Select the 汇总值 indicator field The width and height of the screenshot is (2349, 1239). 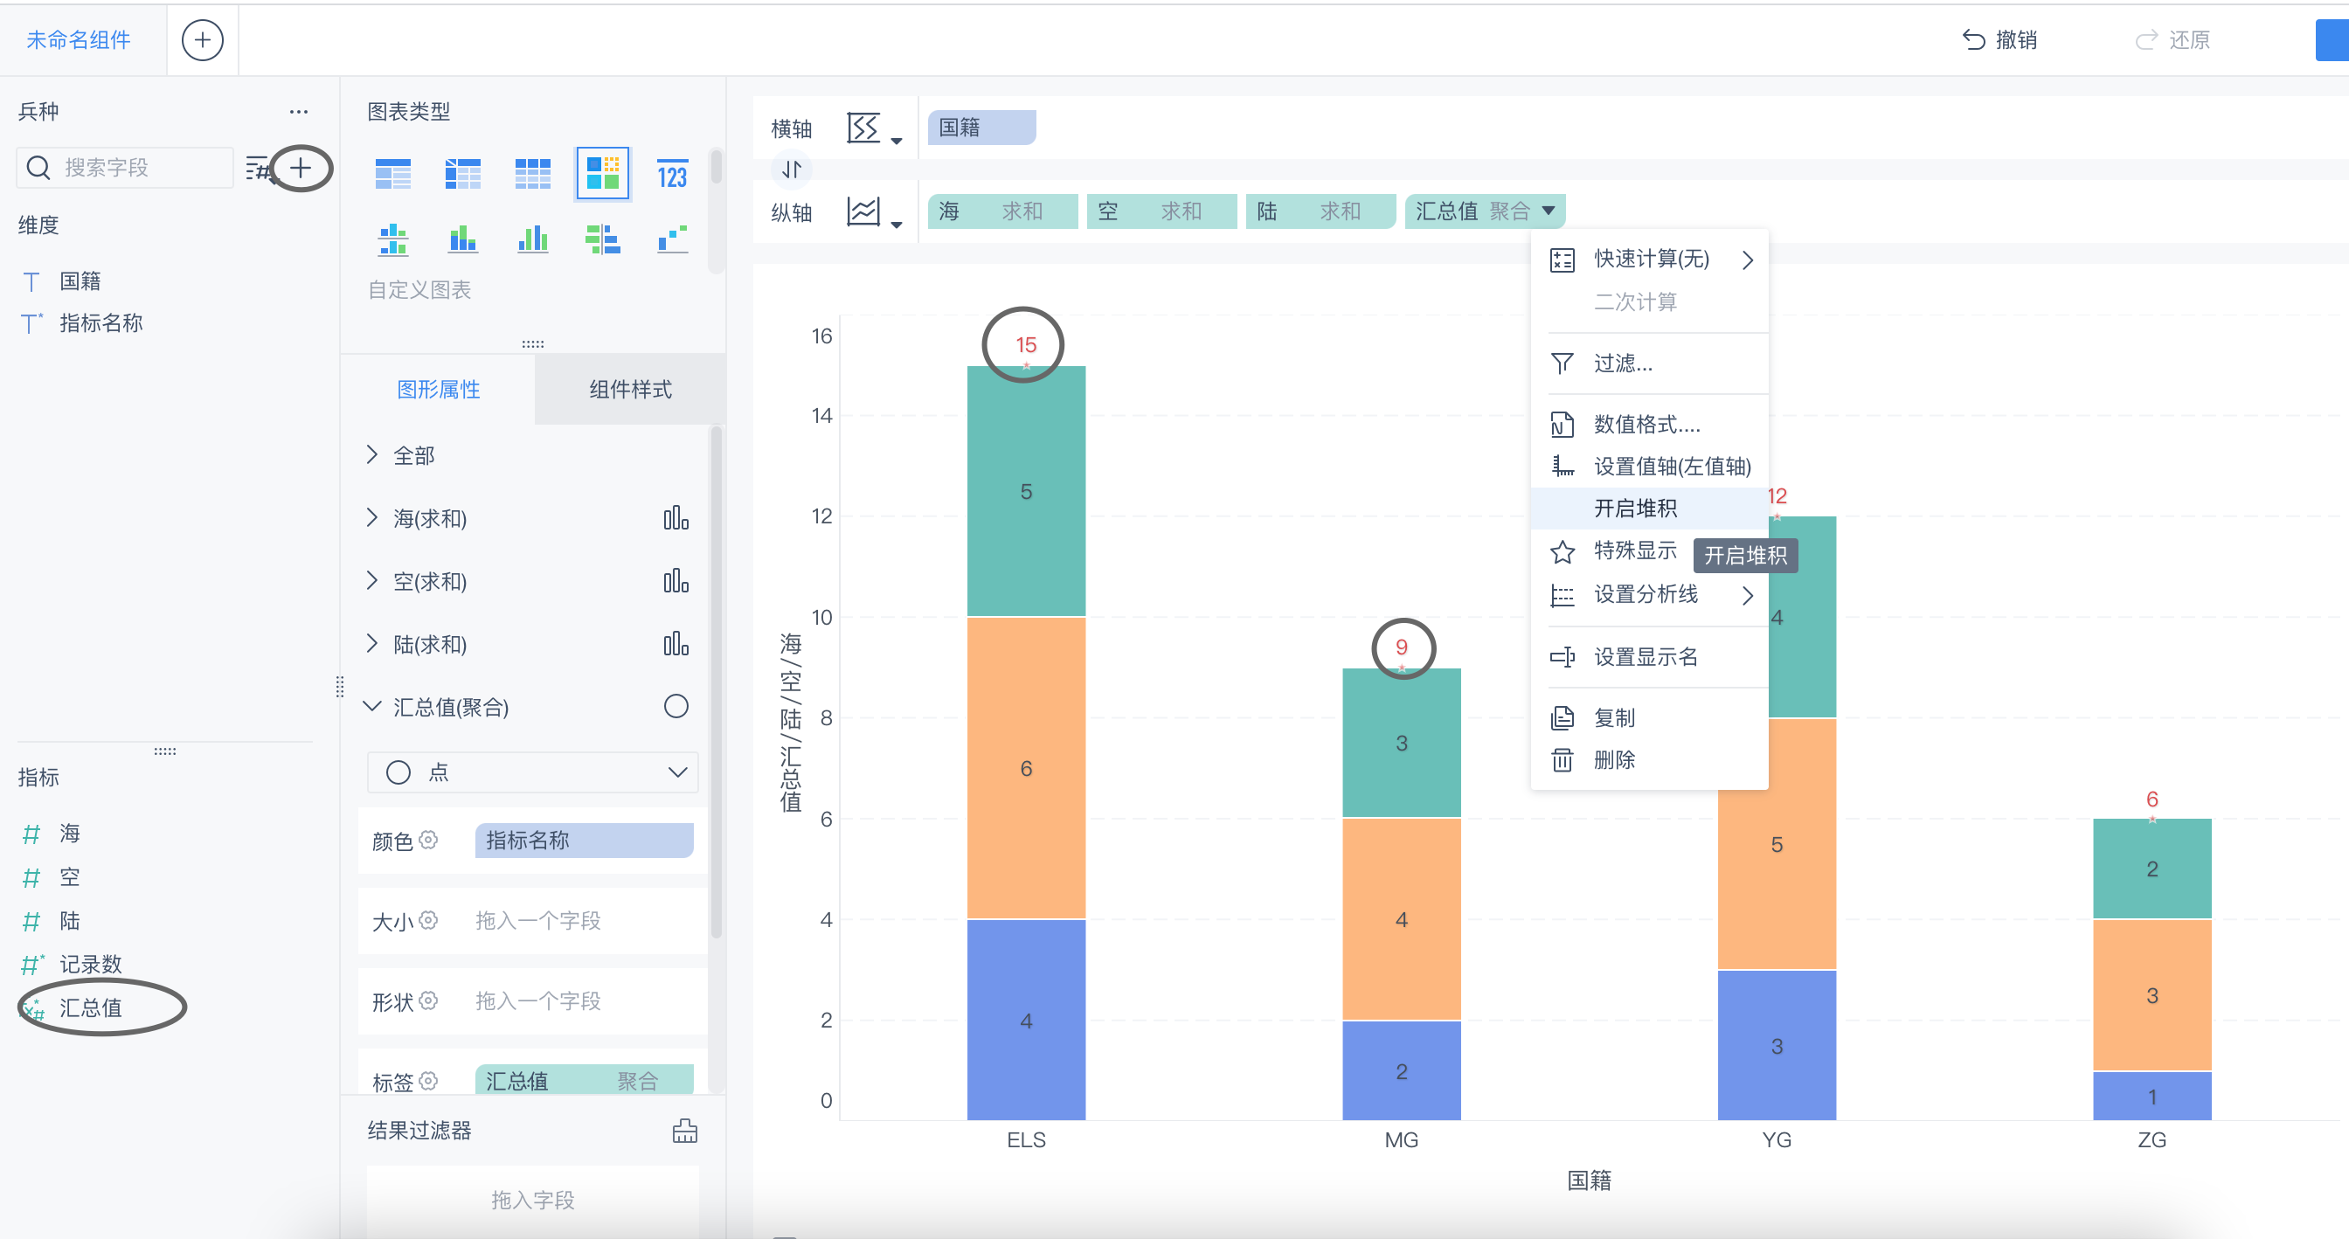[90, 1007]
